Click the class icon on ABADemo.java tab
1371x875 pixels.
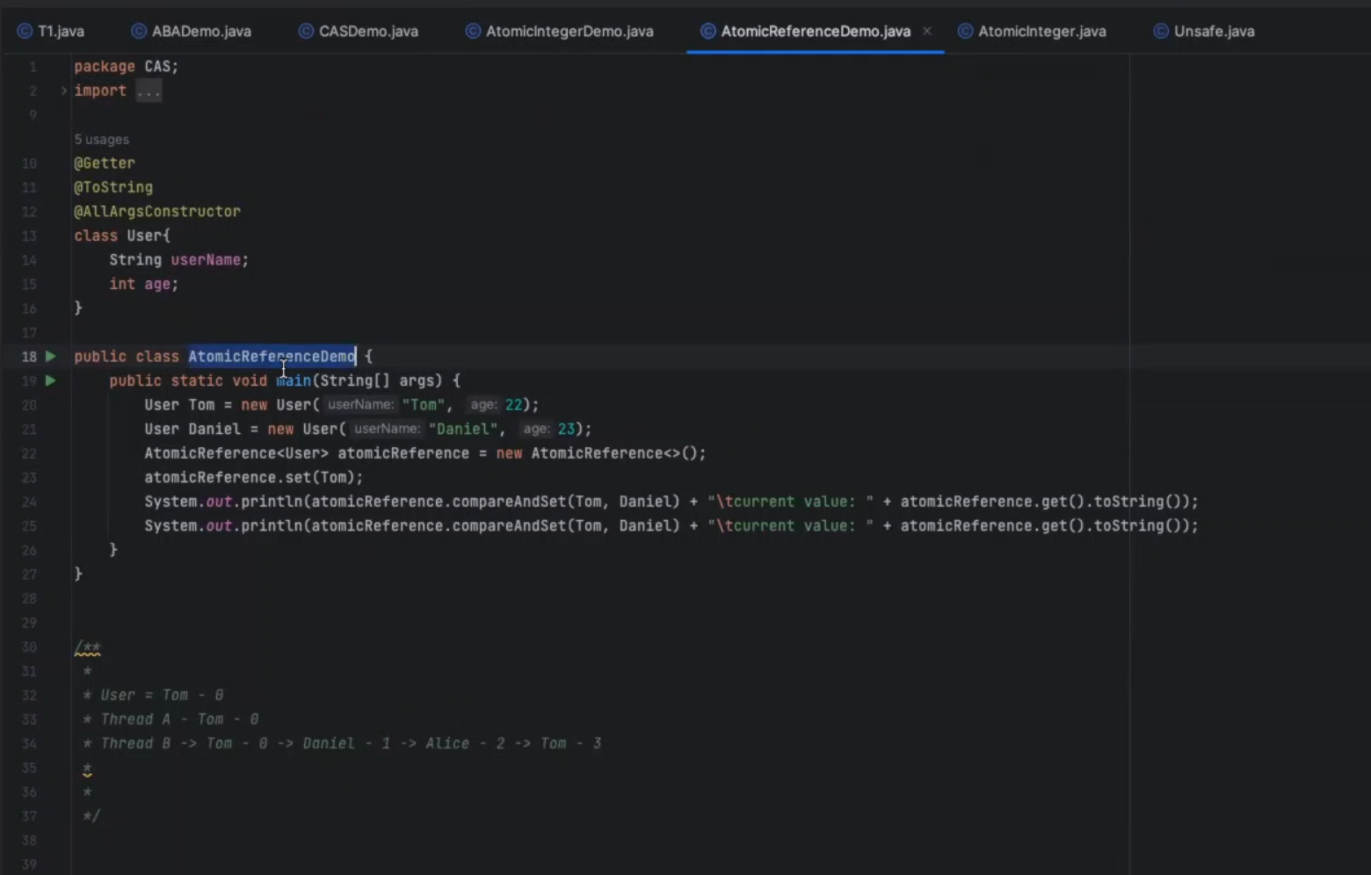tap(139, 32)
